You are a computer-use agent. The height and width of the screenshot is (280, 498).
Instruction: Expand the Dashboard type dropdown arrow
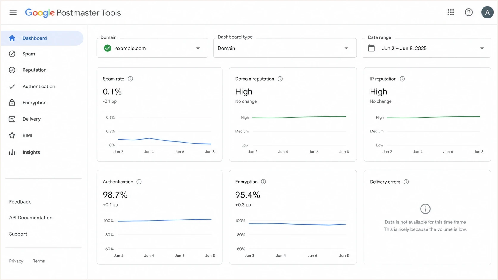[346, 48]
